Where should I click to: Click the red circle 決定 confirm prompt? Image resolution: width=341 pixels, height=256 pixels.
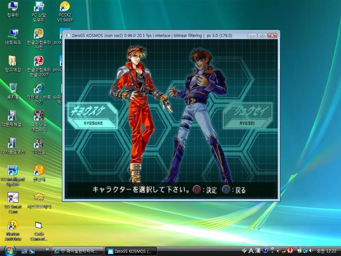click(205, 190)
